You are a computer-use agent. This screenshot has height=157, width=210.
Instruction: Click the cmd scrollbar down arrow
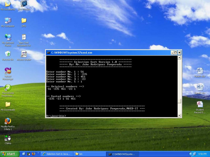coord(179,115)
